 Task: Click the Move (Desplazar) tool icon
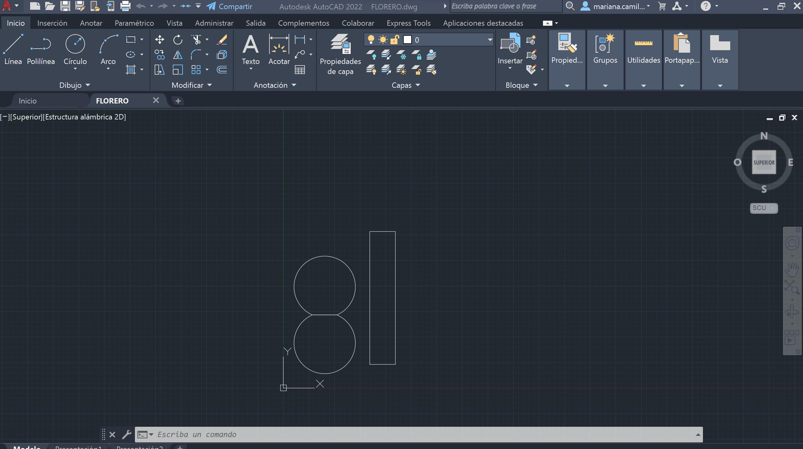(159, 40)
